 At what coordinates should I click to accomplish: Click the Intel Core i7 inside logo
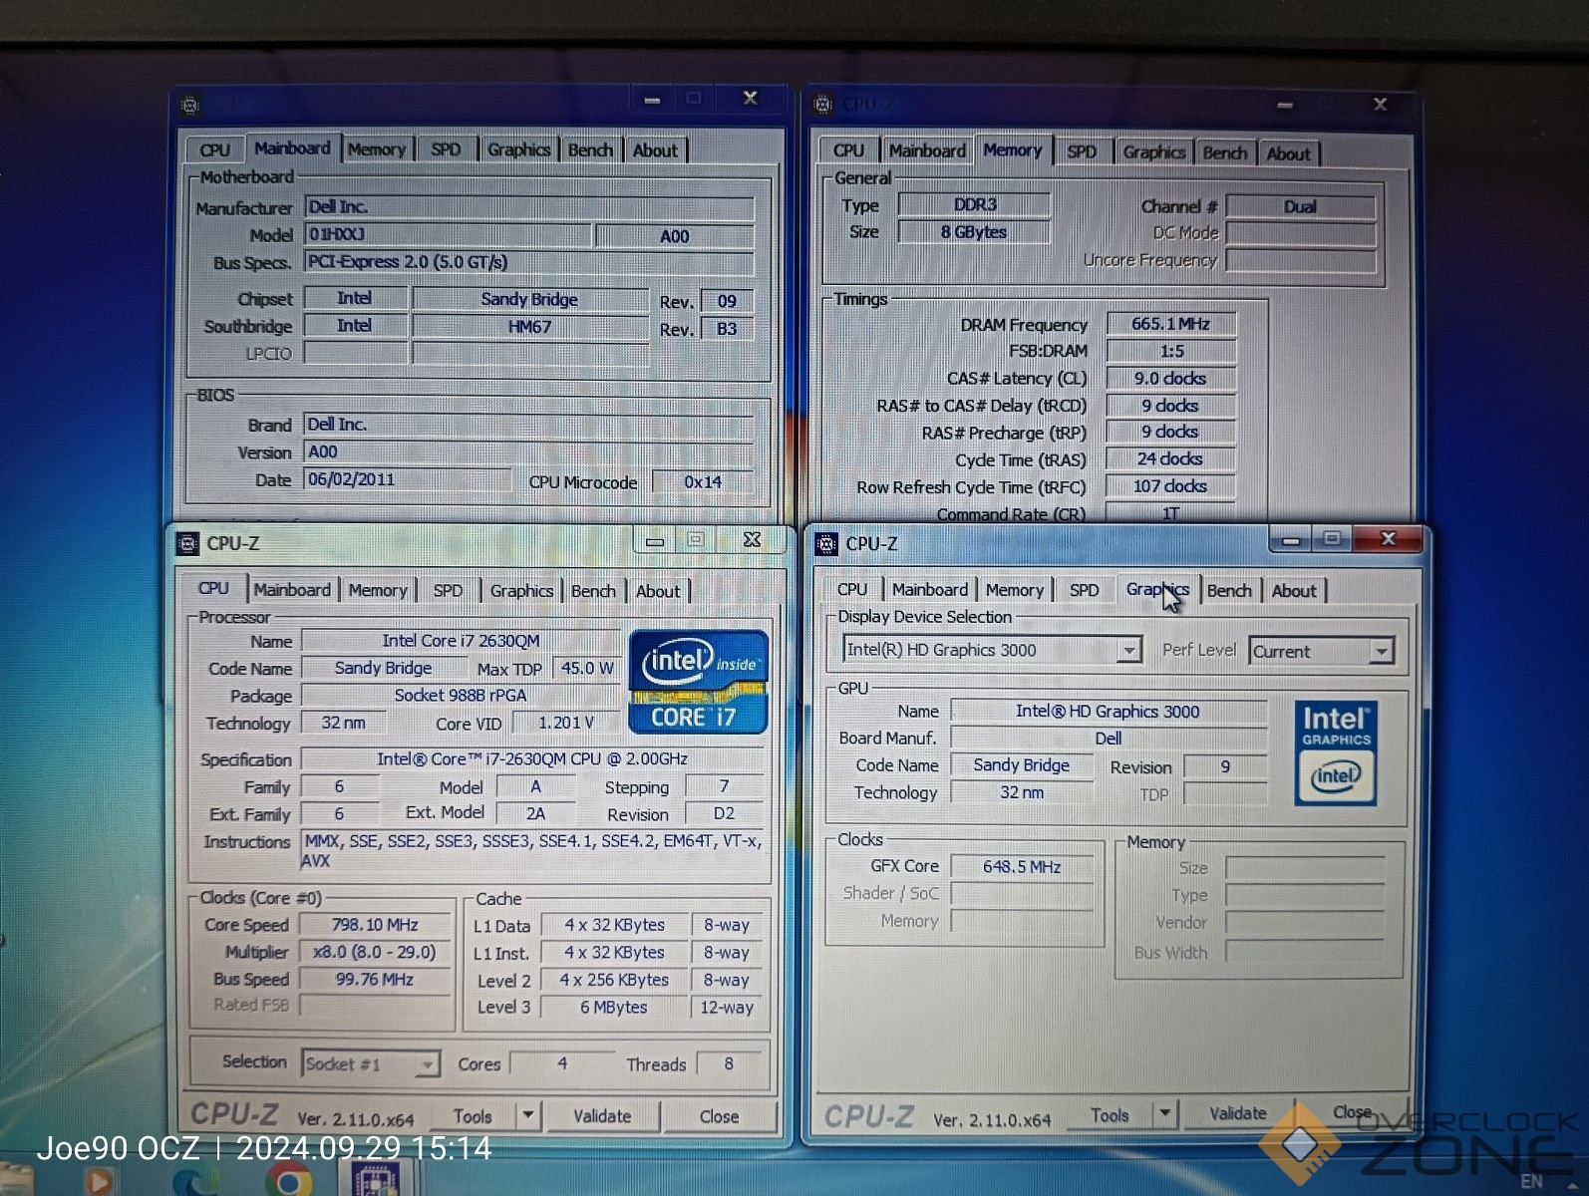[x=699, y=682]
